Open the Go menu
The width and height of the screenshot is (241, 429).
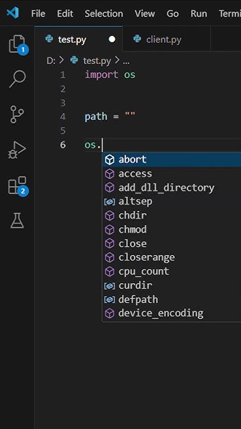(x=173, y=13)
